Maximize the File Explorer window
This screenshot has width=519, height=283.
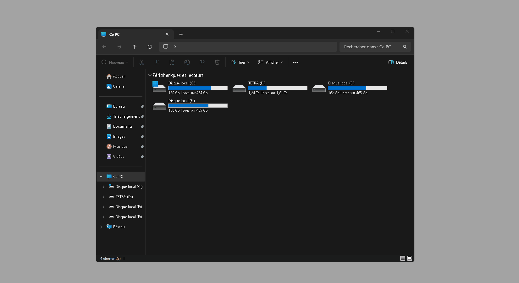pyautogui.click(x=393, y=31)
